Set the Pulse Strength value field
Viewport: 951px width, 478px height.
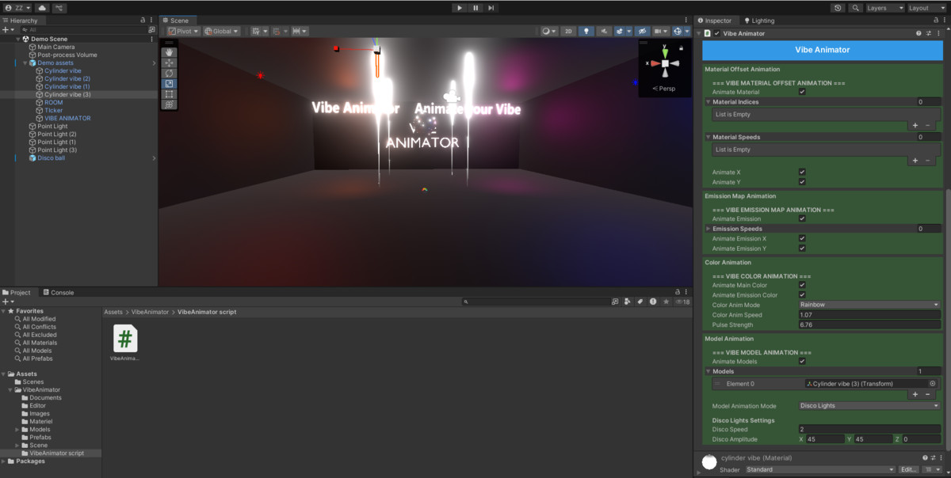[869, 324]
